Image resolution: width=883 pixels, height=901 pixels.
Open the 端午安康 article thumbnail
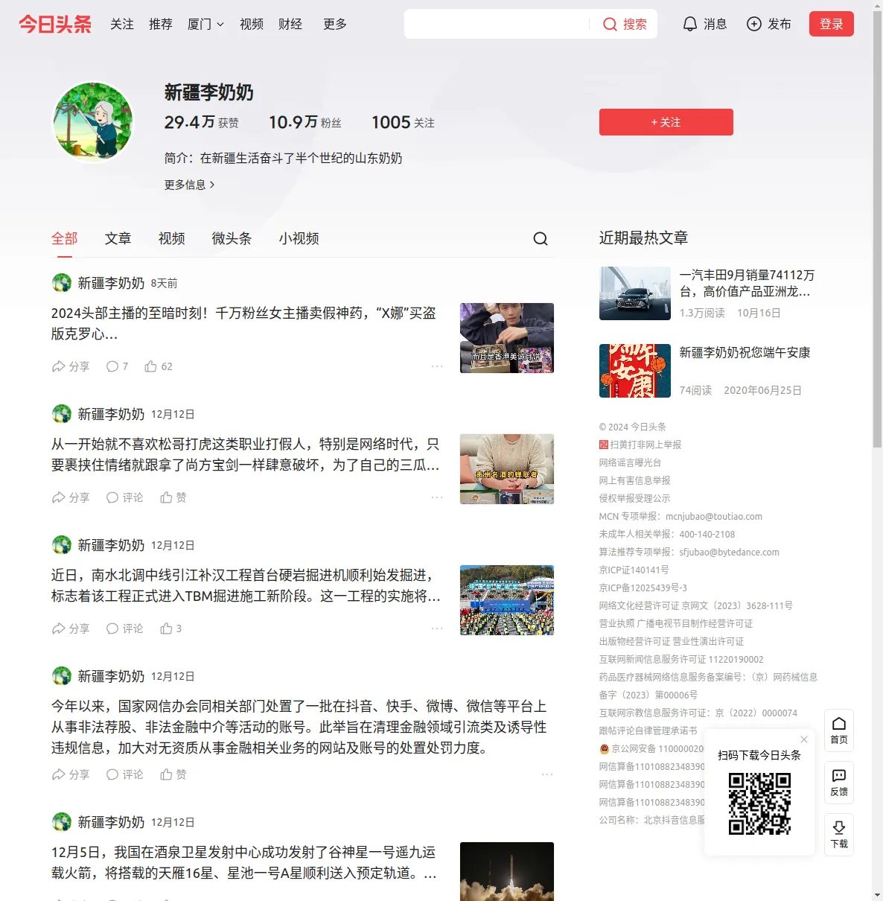click(x=635, y=371)
